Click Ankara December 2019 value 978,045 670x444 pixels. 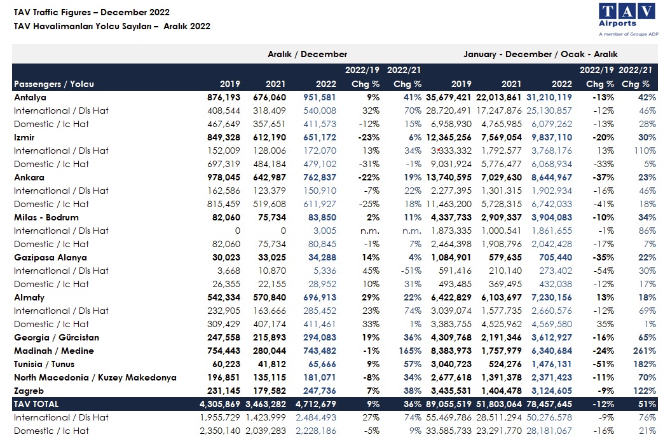tap(224, 177)
